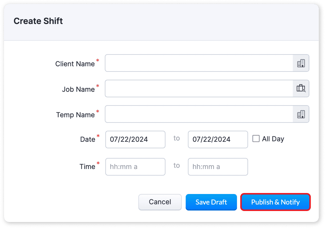This screenshot has height=228, width=325.
Task: Open the Job Name briefcase search icon
Action: pos(301,89)
